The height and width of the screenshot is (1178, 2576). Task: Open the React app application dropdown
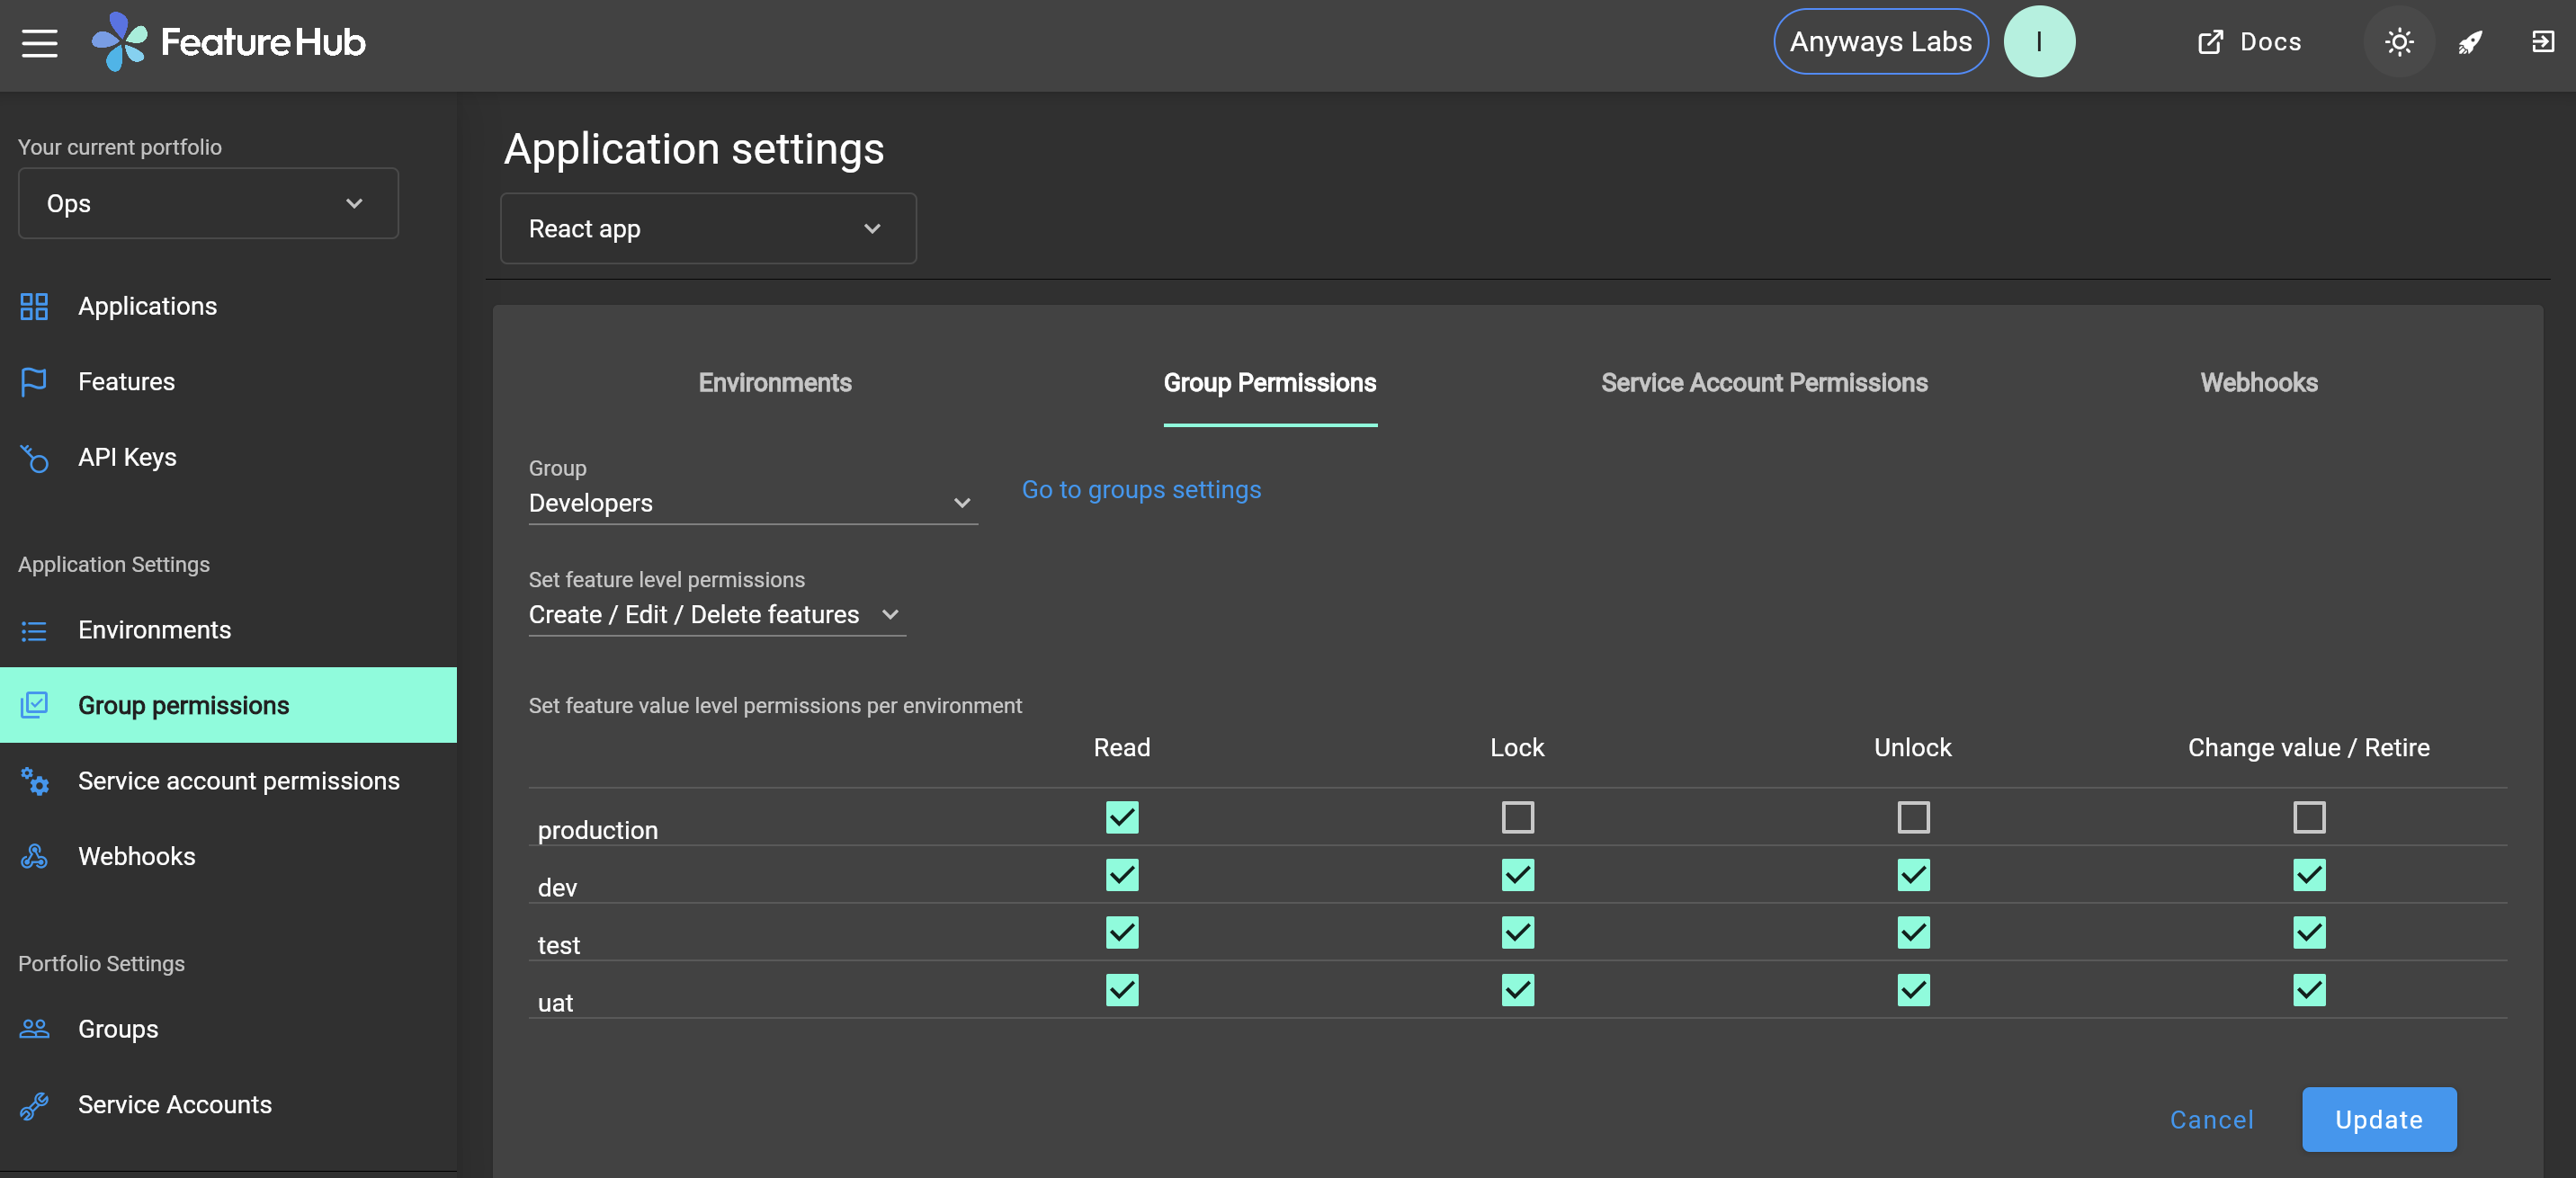coord(708,229)
